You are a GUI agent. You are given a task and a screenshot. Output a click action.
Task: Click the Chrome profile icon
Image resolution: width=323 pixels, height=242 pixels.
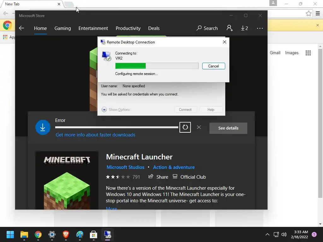pyautogui.click(x=273, y=3)
